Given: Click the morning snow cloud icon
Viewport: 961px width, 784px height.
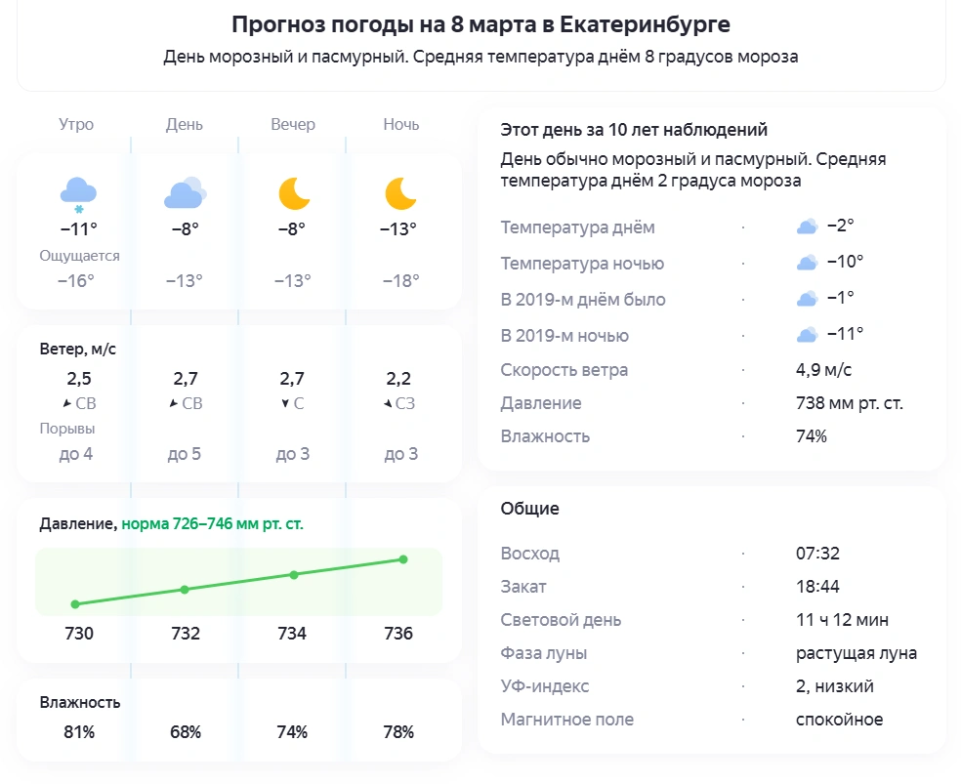Looking at the screenshot, I should point(78,194).
